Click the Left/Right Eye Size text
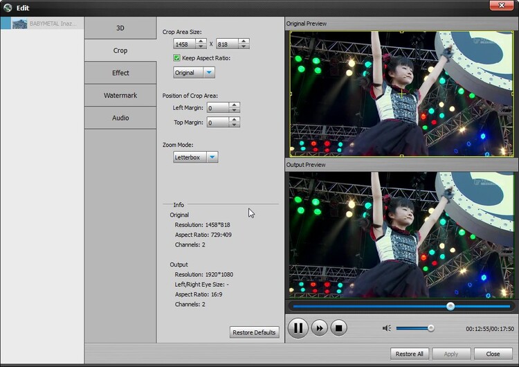Image resolution: width=519 pixels, height=367 pixels. [x=201, y=285]
